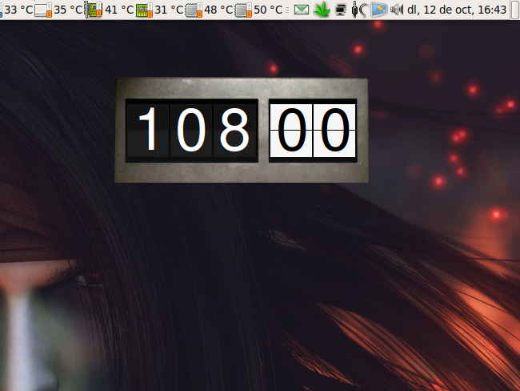The width and height of the screenshot is (520, 391).
Task: Open the blue picture wallpaper tray icon
Action: [x=378, y=10]
